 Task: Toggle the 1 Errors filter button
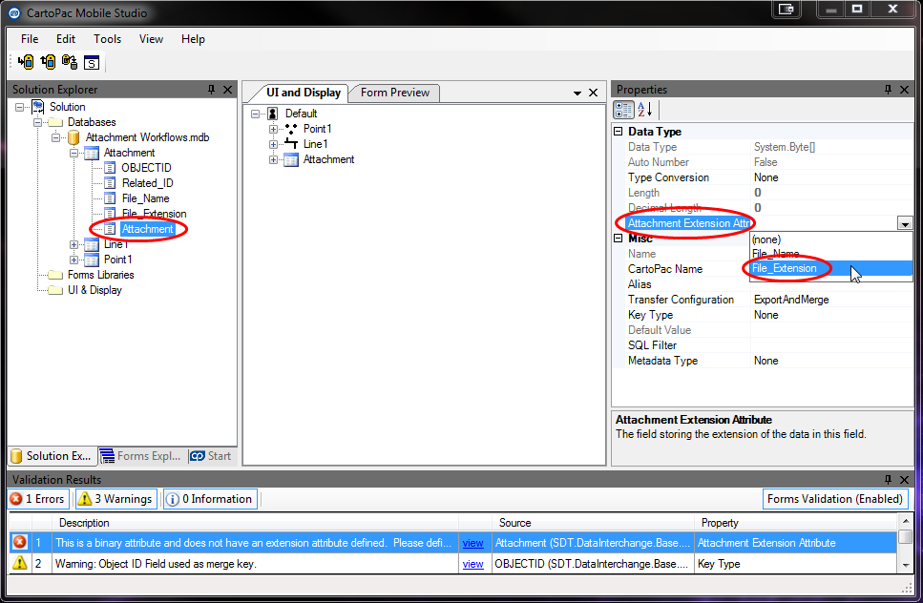38,499
